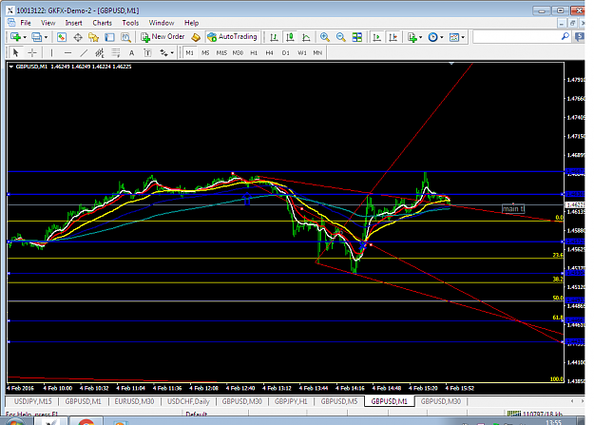
Task: Click the New Order button
Action: [163, 37]
